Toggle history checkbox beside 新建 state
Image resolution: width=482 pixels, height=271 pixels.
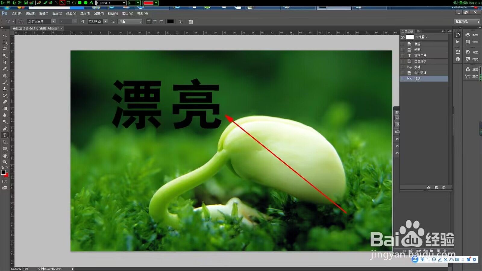coord(403,44)
